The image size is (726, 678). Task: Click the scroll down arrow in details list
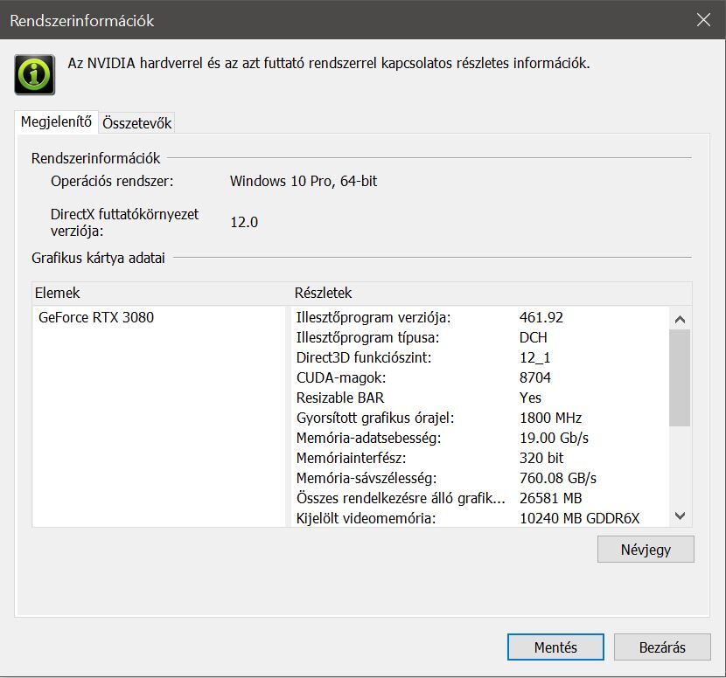click(680, 515)
